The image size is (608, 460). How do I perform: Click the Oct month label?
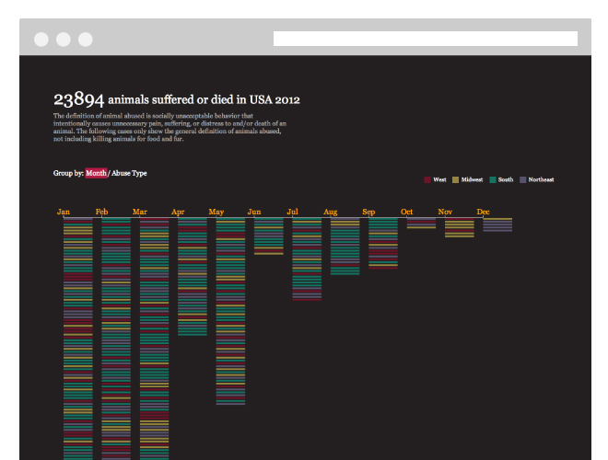tap(407, 212)
